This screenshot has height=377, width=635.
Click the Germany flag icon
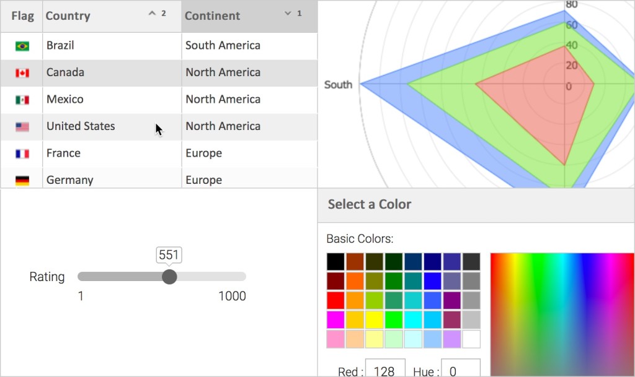[22, 180]
